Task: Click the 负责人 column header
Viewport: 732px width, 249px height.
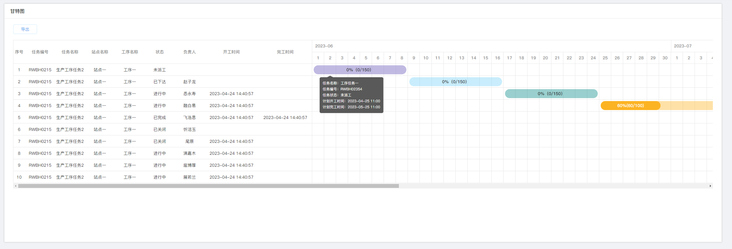Action: click(x=190, y=52)
